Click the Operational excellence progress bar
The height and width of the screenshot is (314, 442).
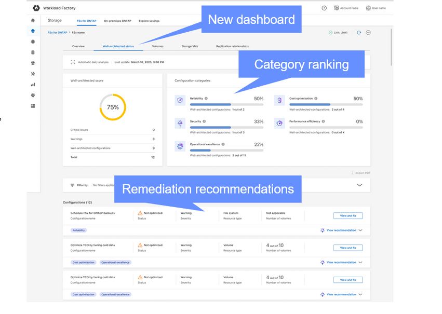226,151
